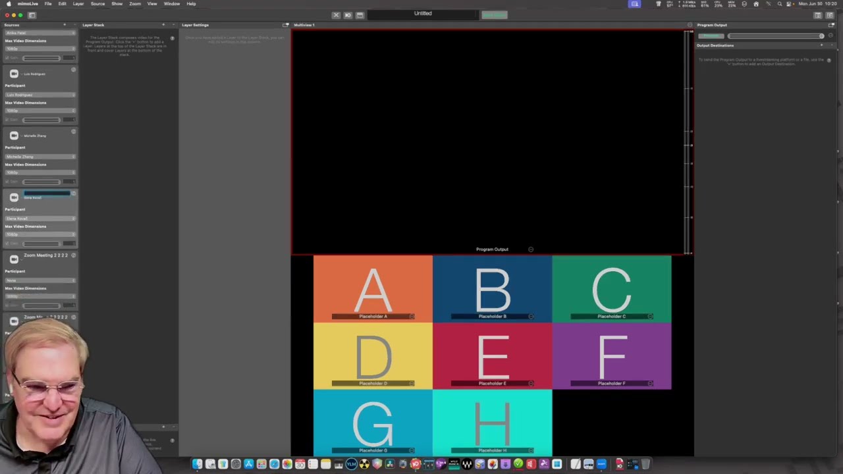Toggle Gain checkbox for Luis Rodriguez source
Image resolution: width=843 pixels, height=474 pixels.
(x=7, y=120)
